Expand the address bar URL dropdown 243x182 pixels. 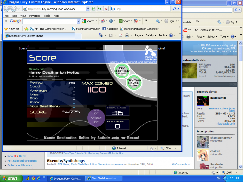88,9
